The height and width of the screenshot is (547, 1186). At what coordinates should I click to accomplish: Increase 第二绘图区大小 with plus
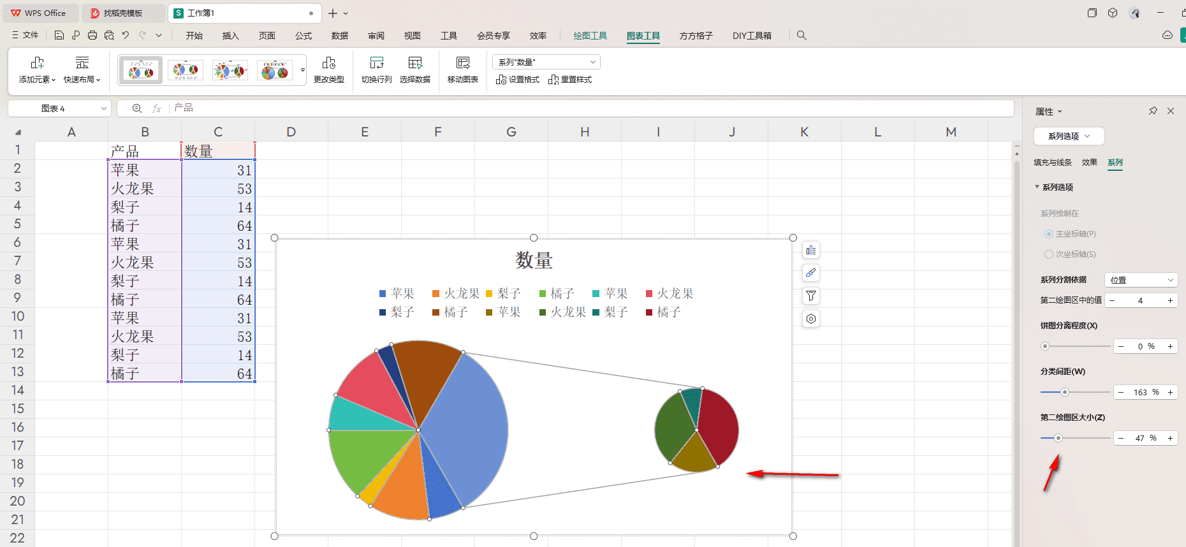coord(1171,438)
